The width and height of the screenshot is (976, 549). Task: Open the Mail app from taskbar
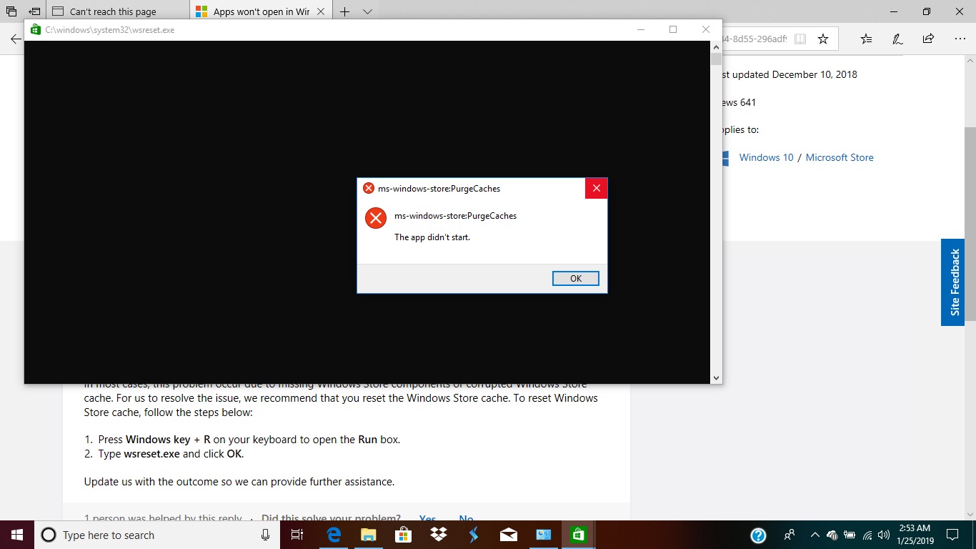(x=509, y=535)
